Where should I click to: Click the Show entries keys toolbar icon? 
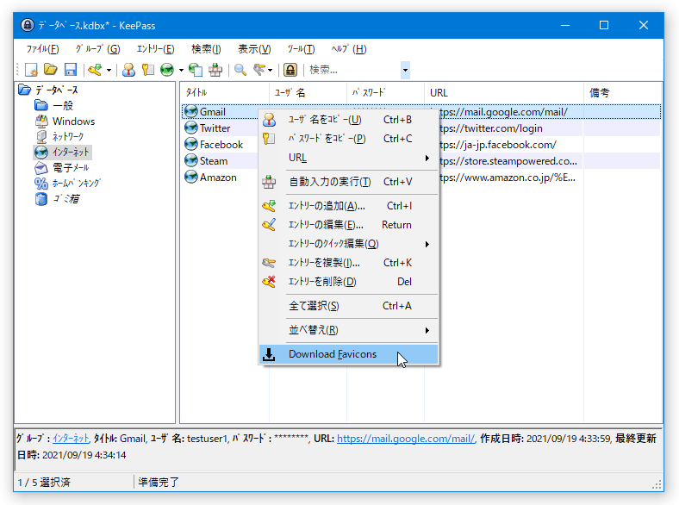pos(259,70)
